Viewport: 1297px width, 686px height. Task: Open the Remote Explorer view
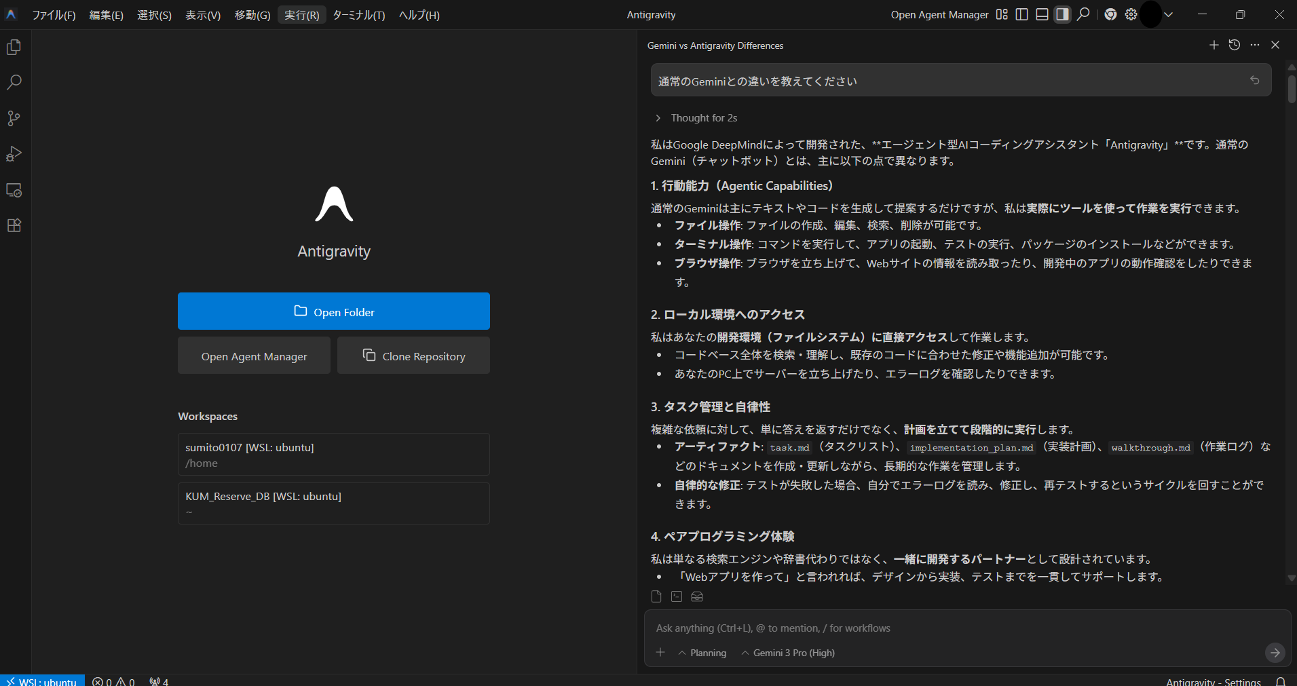coord(14,190)
